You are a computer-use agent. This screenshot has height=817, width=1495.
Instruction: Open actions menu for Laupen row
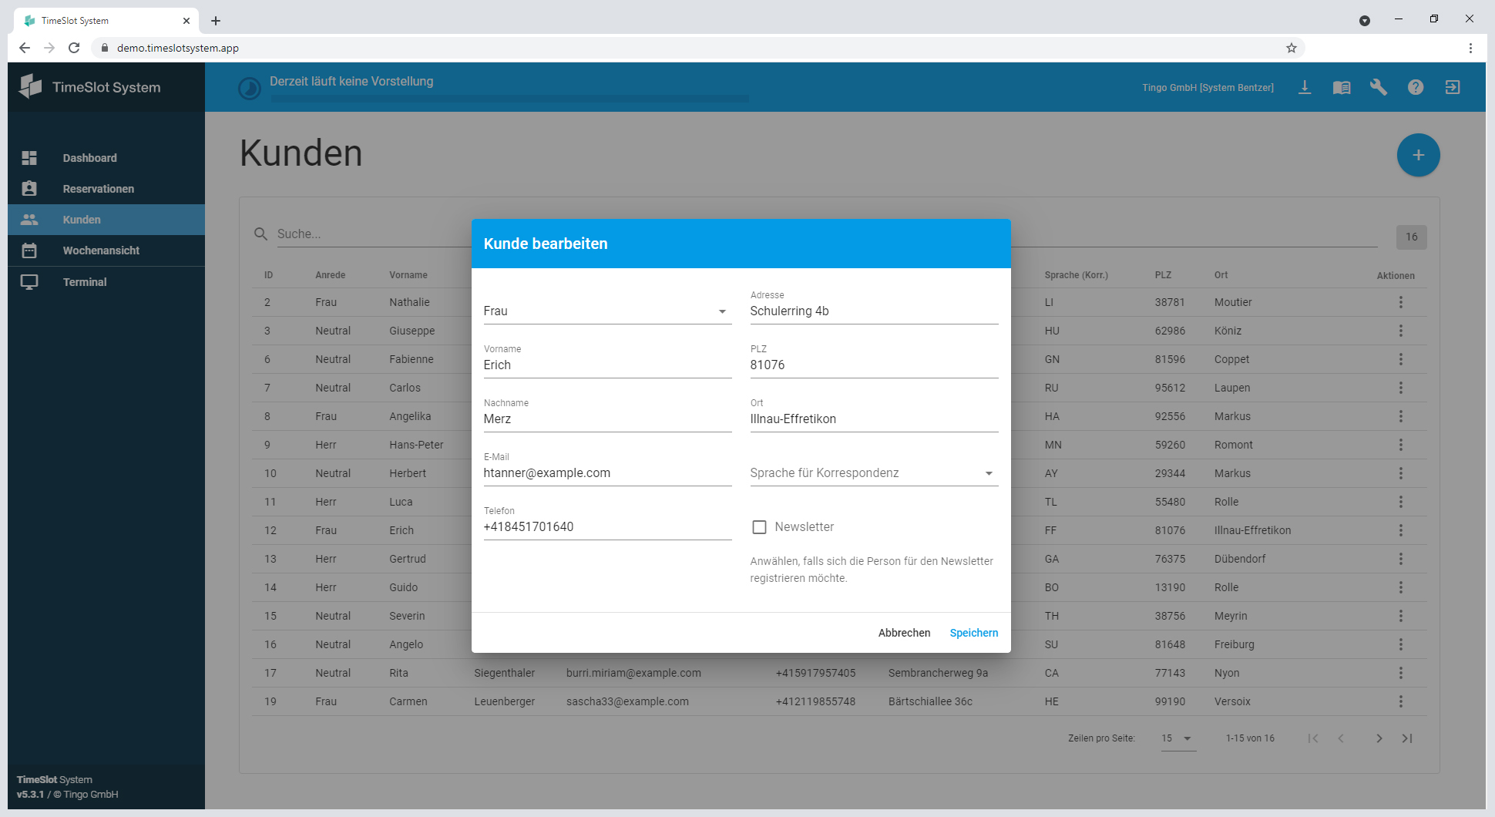point(1401,388)
